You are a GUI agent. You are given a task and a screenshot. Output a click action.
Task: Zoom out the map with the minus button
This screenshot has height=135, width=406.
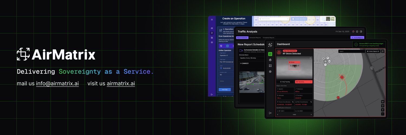click(383, 114)
